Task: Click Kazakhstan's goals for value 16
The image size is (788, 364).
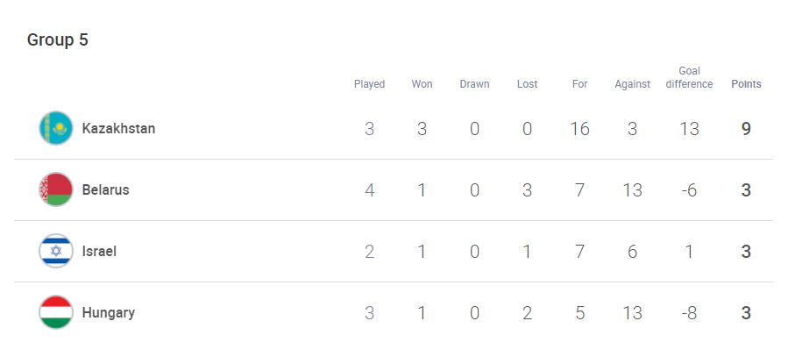Action: (x=579, y=129)
